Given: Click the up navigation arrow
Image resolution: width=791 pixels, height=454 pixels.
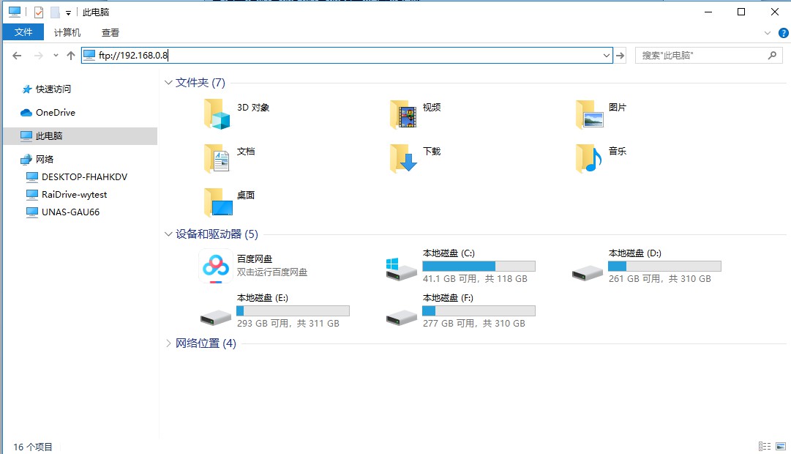Looking at the screenshot, I should [x=71, y=55].
